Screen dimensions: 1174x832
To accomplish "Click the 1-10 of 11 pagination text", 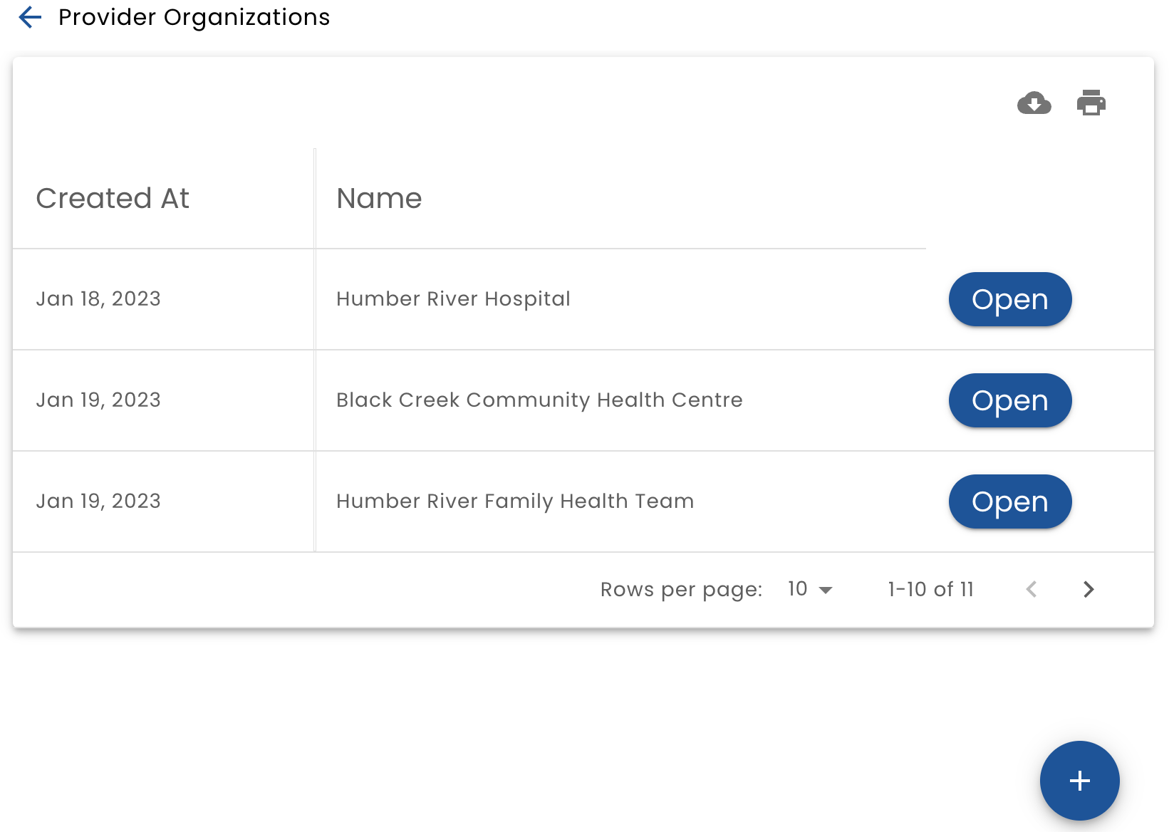I will click(930, 589).
